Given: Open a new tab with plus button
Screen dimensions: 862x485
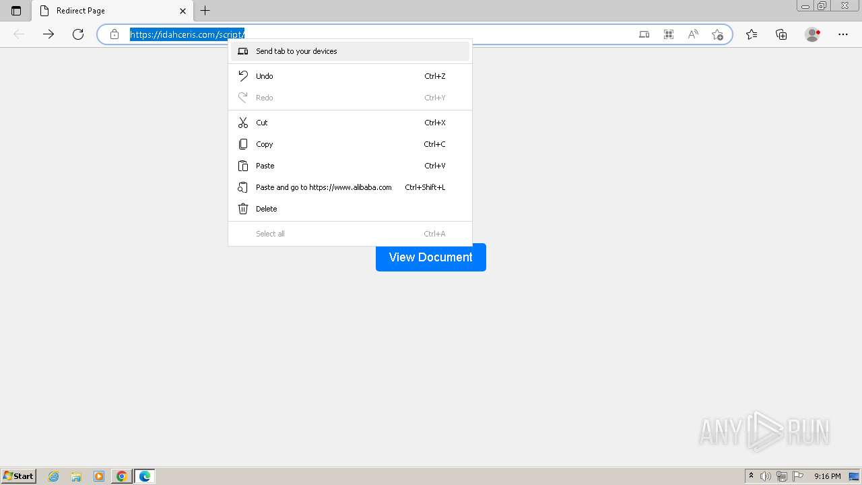Looking at the screenshot, I should 205,11.
